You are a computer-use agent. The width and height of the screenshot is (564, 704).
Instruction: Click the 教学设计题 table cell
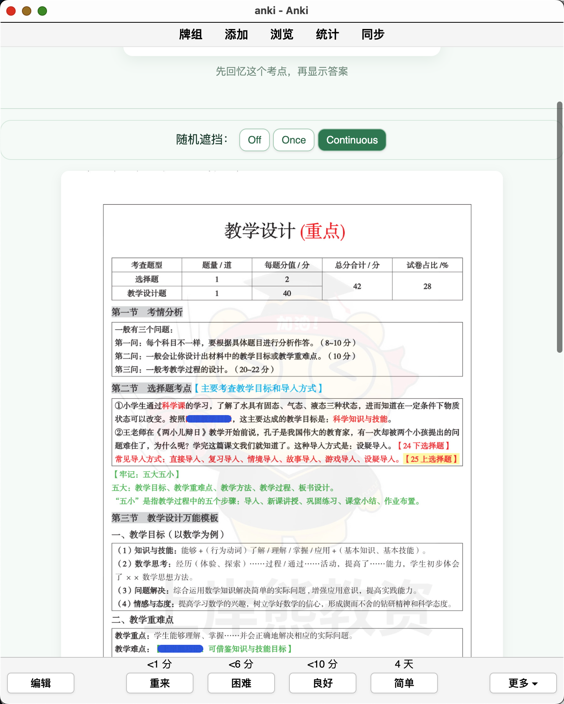point(147,293)
